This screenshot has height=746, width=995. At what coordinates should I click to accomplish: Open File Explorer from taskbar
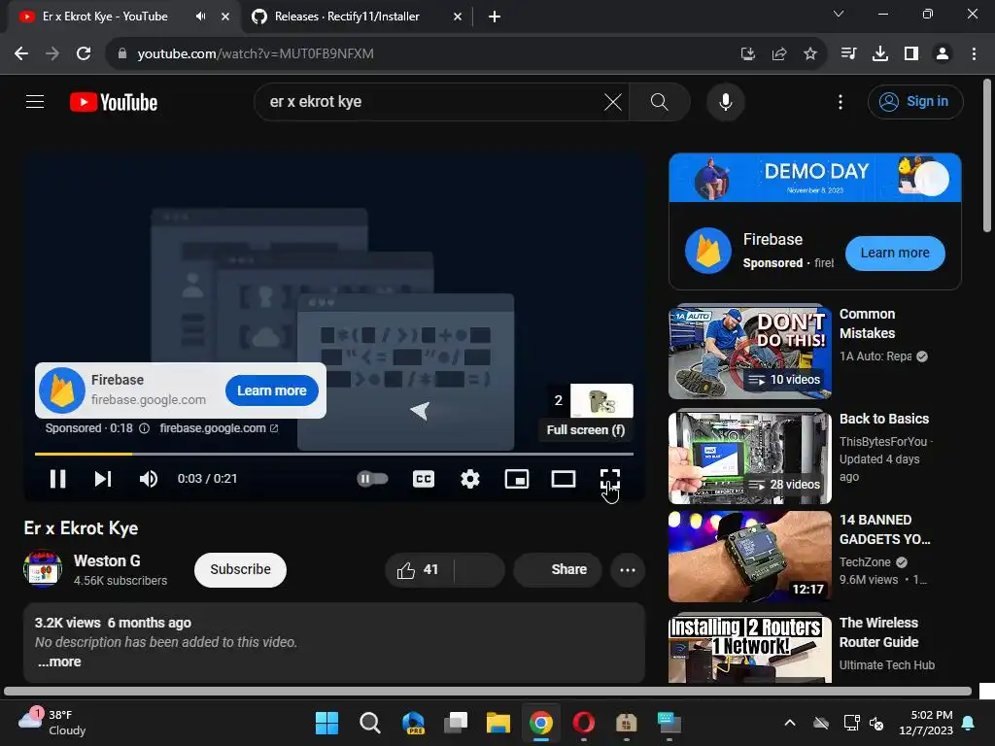point(498,723)
